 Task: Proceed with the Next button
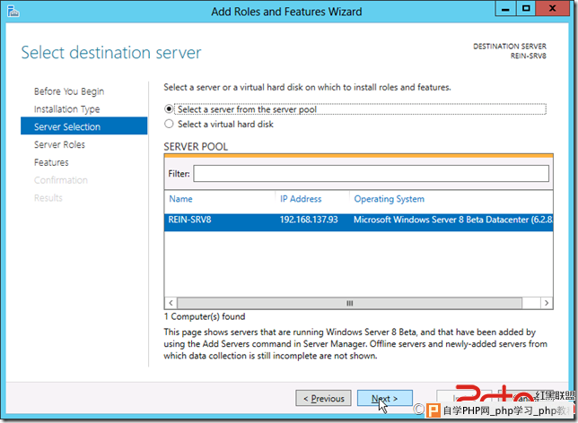tap(384, 398)
